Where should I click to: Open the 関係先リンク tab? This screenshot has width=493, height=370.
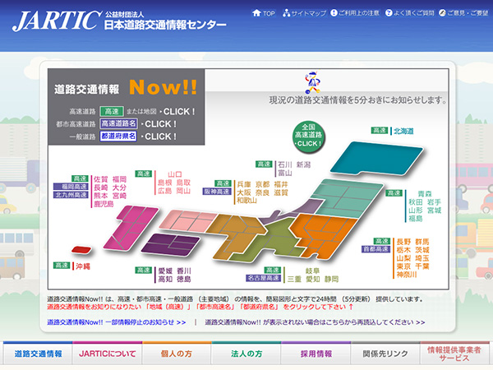385,354
